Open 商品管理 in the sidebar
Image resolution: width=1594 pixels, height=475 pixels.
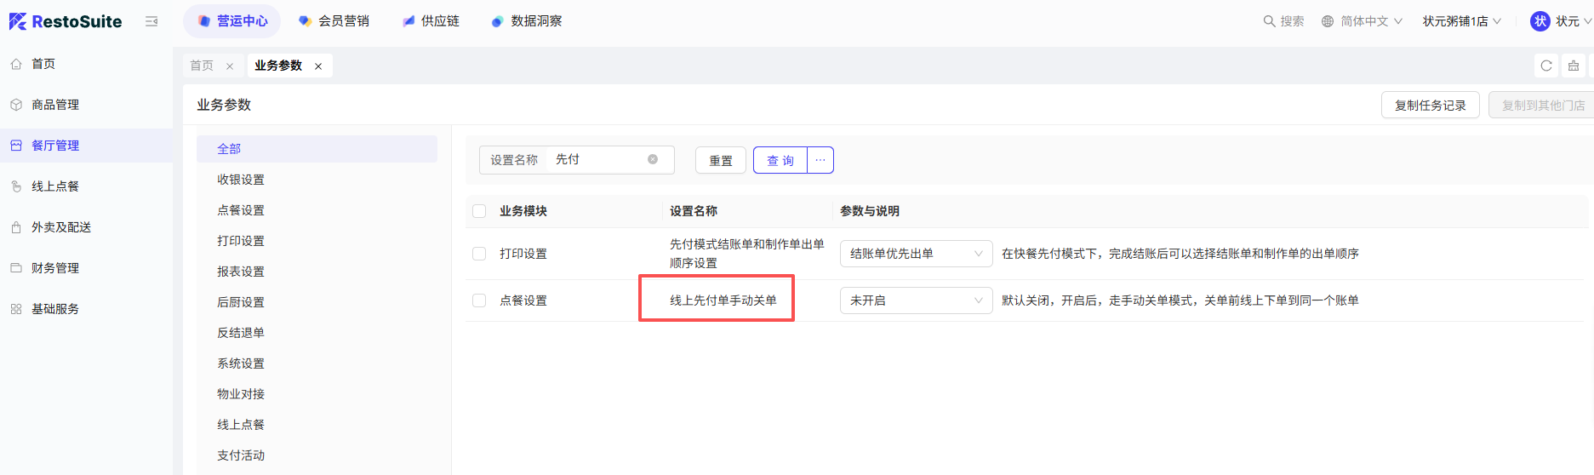(x=55, y=105)
